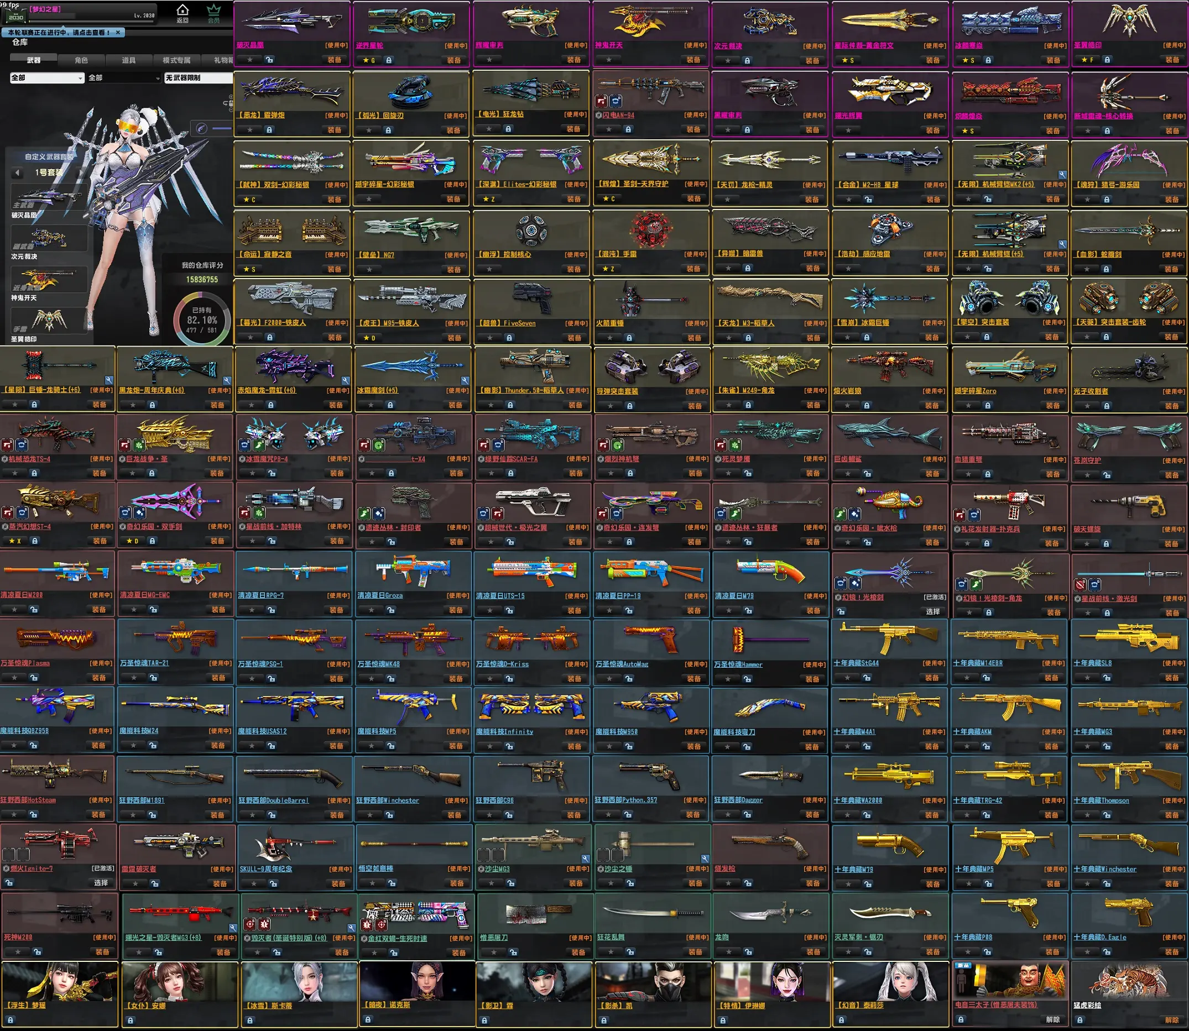Screen dimensions: 1189x1031
Task: Toggle the lock icon on 逆界星轮
Action: 389,60
